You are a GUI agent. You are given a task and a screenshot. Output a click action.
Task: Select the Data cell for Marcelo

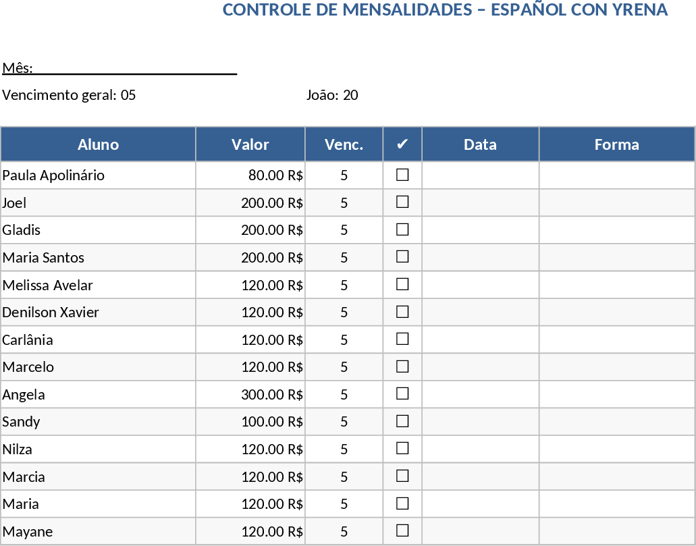click(480, 367)
